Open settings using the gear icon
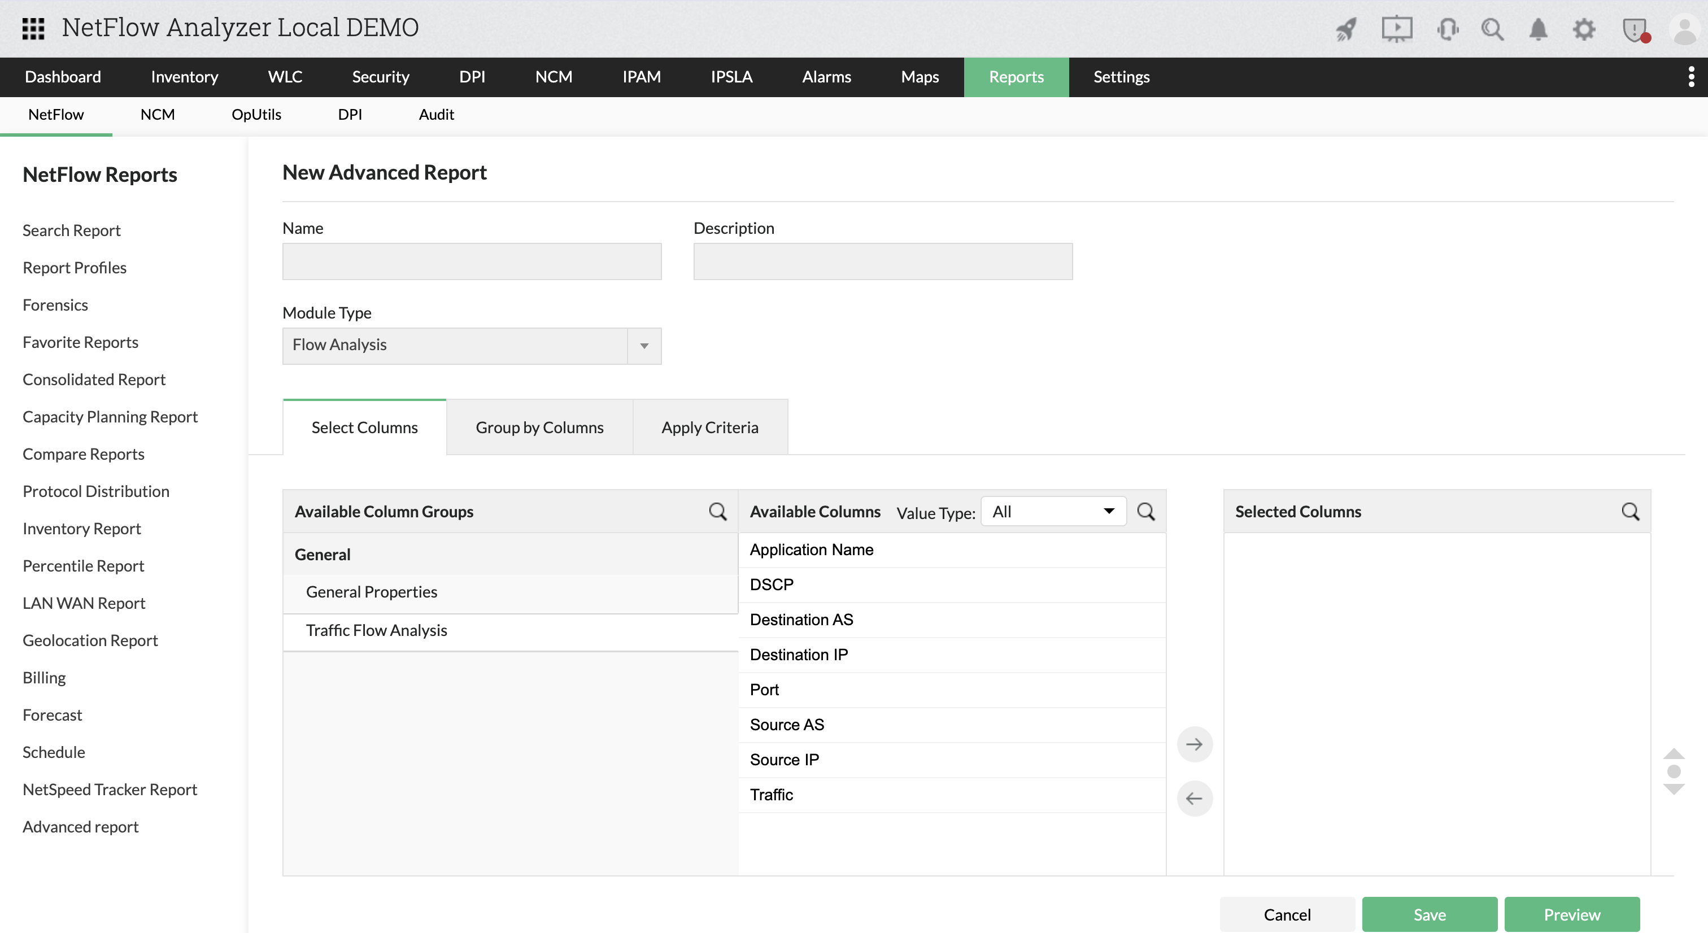This screenshot has width=1708, height=933. (1585, 29)
